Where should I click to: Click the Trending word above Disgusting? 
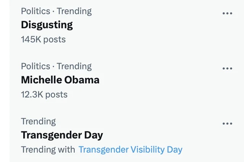click(x=74, y=11)
